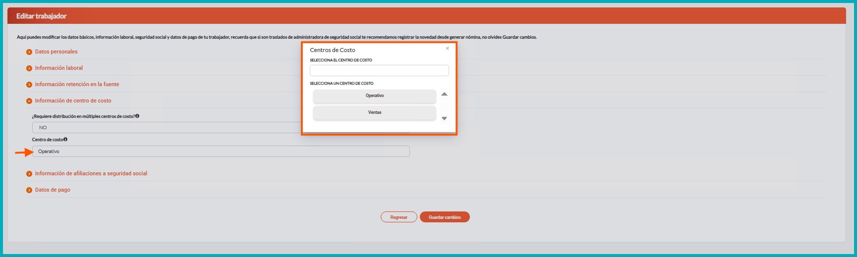
Task: Expand the Datos de pago section title
Action: click(x=53, y=190)
